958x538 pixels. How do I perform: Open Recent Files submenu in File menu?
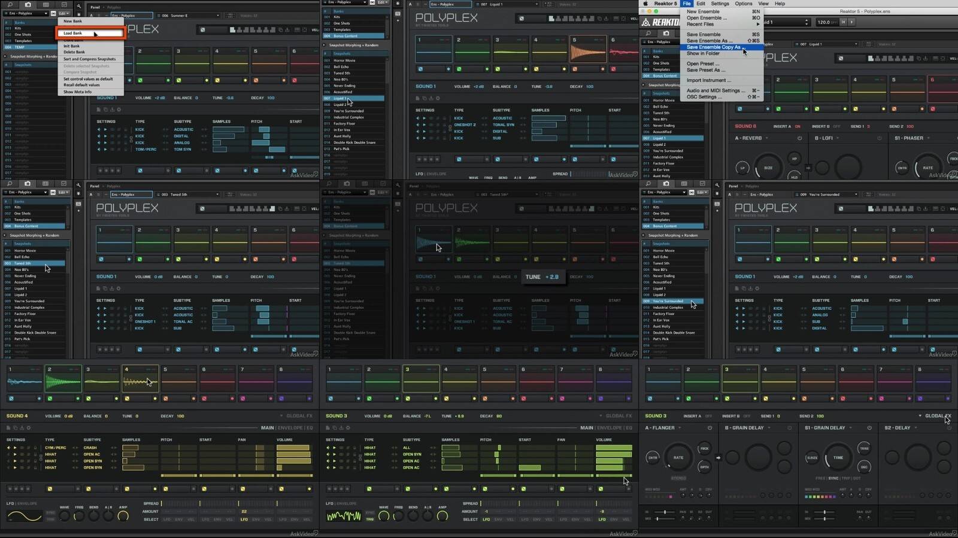722,25
